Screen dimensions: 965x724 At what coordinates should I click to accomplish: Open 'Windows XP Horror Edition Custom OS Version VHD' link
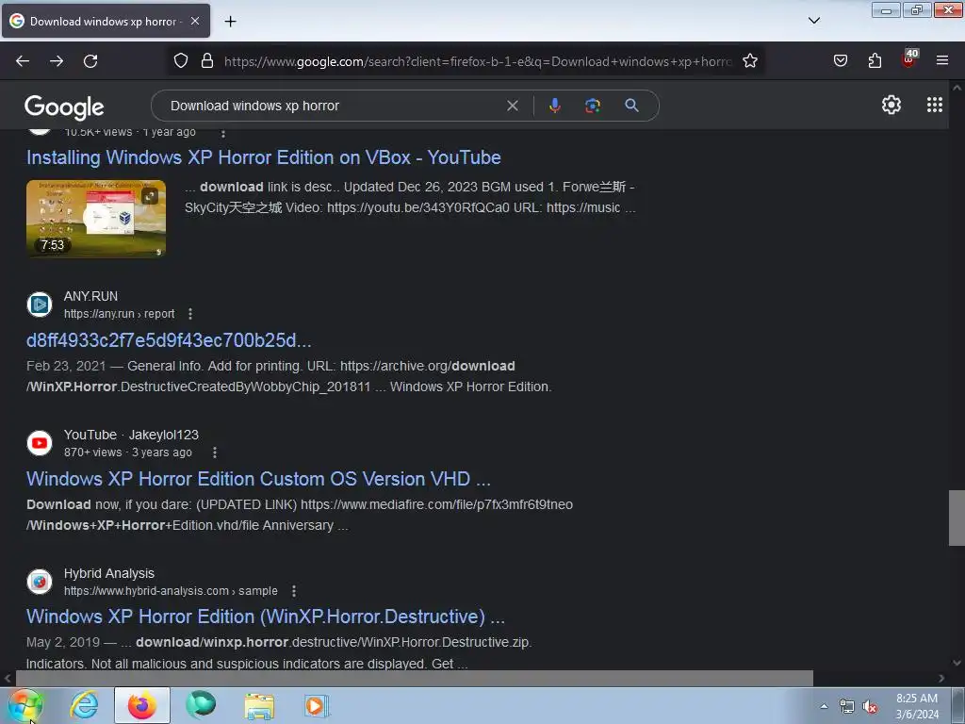258,479
